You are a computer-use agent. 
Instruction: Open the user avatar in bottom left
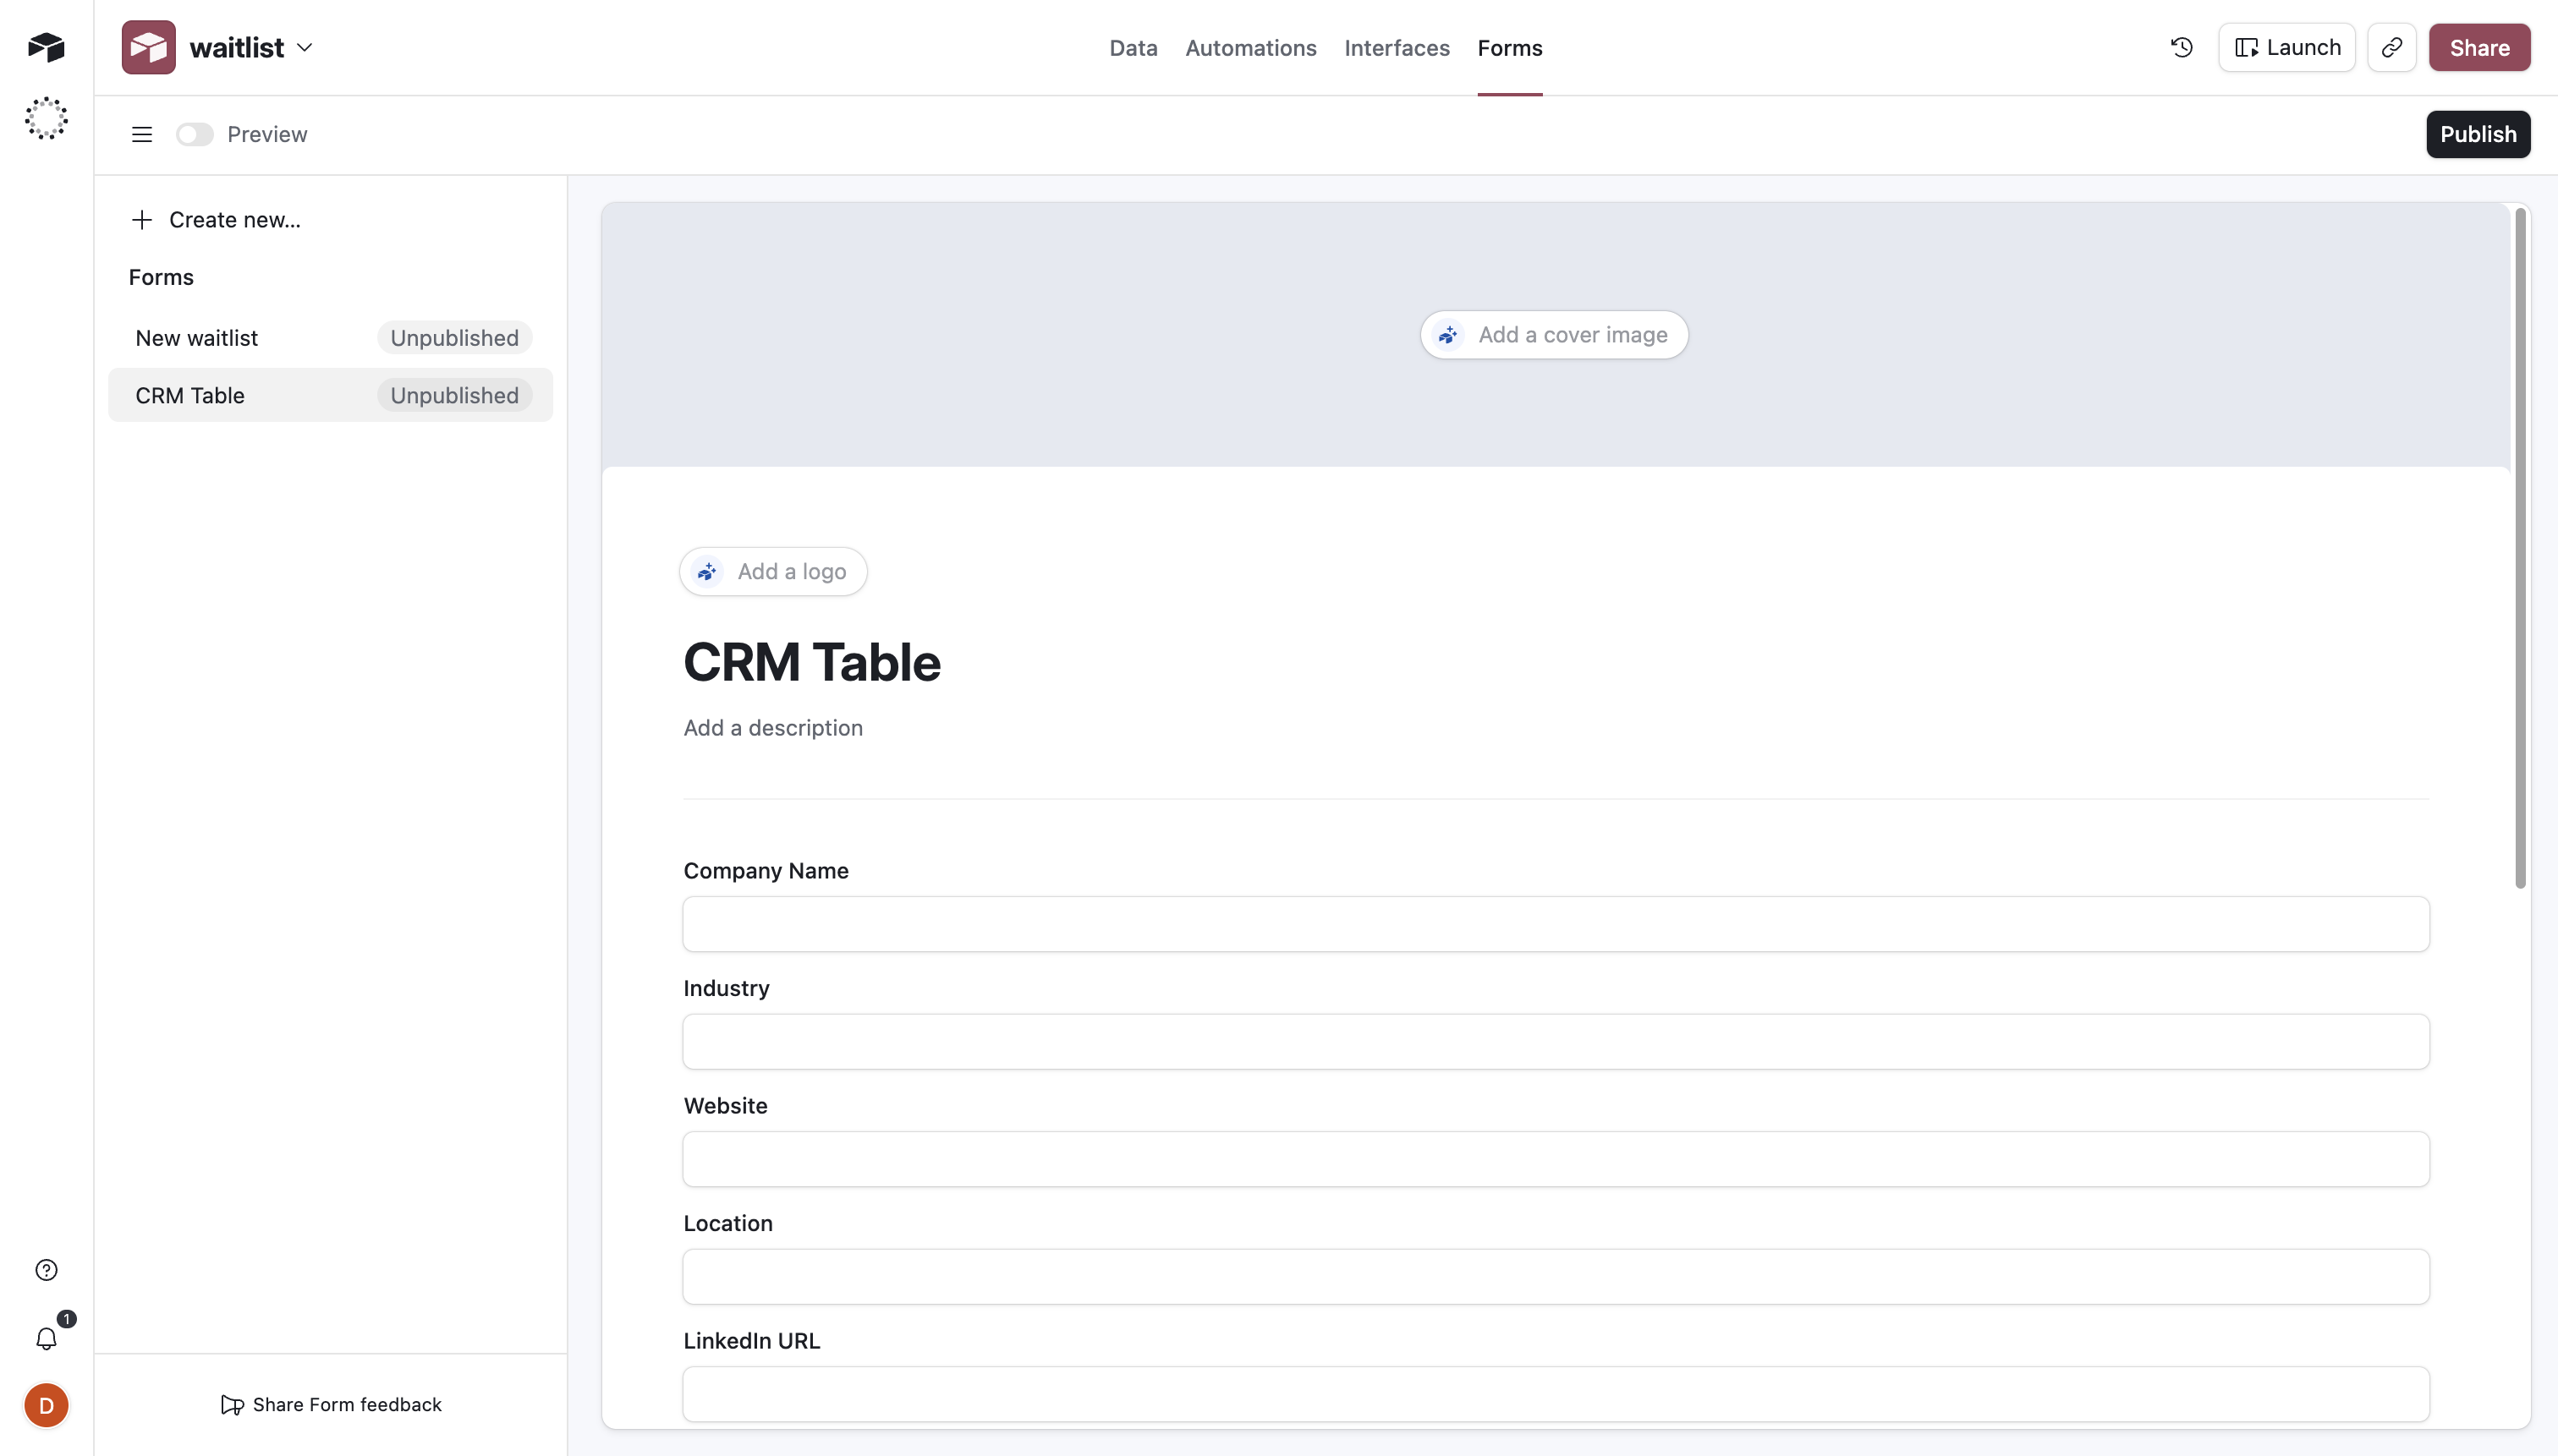[x=45, y=1404]
